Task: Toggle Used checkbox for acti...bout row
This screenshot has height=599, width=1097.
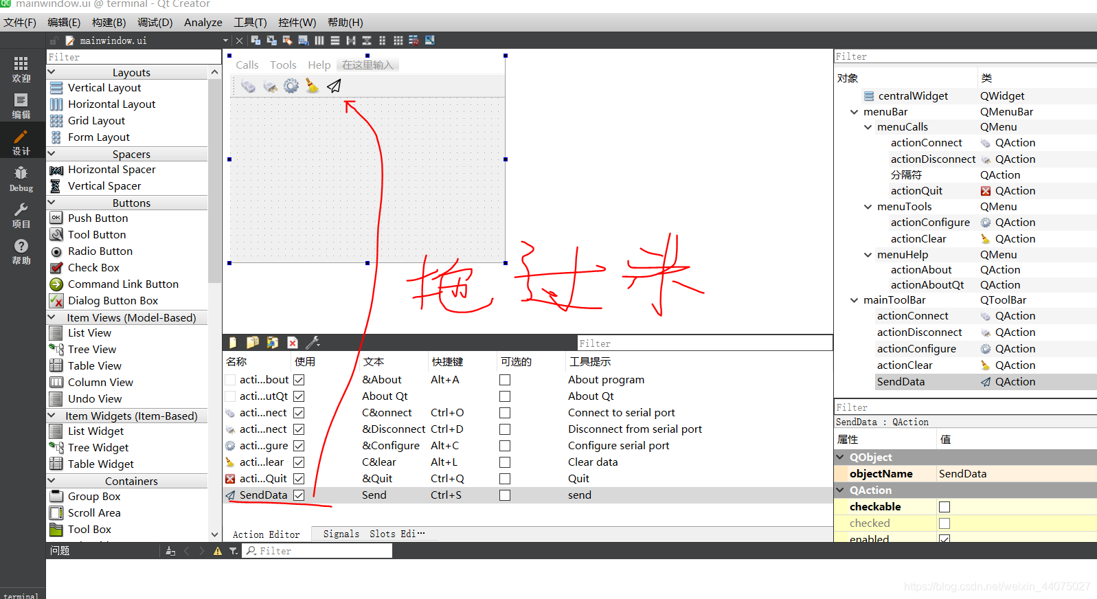Action: click(x=299, y=380)
